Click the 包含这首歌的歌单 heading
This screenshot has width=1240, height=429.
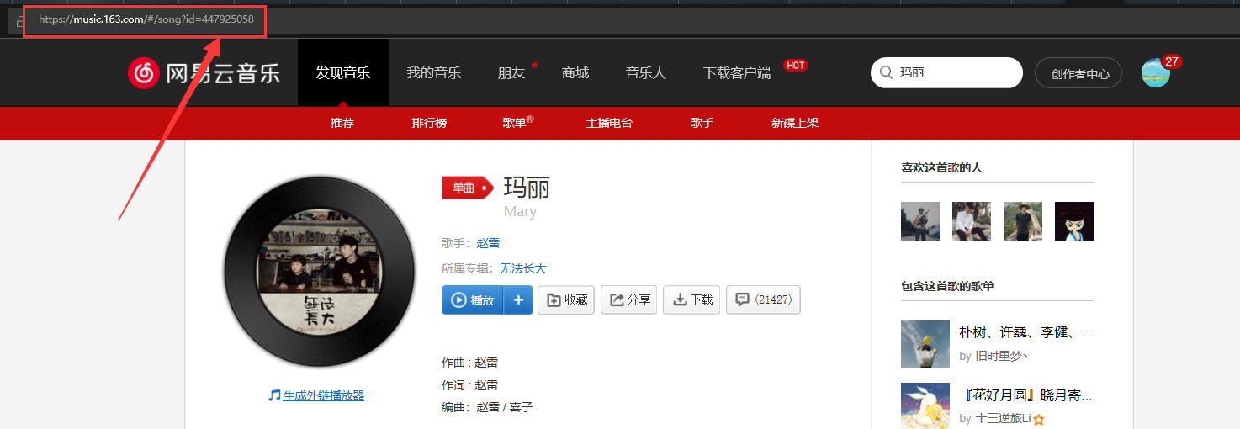(947, 286)
